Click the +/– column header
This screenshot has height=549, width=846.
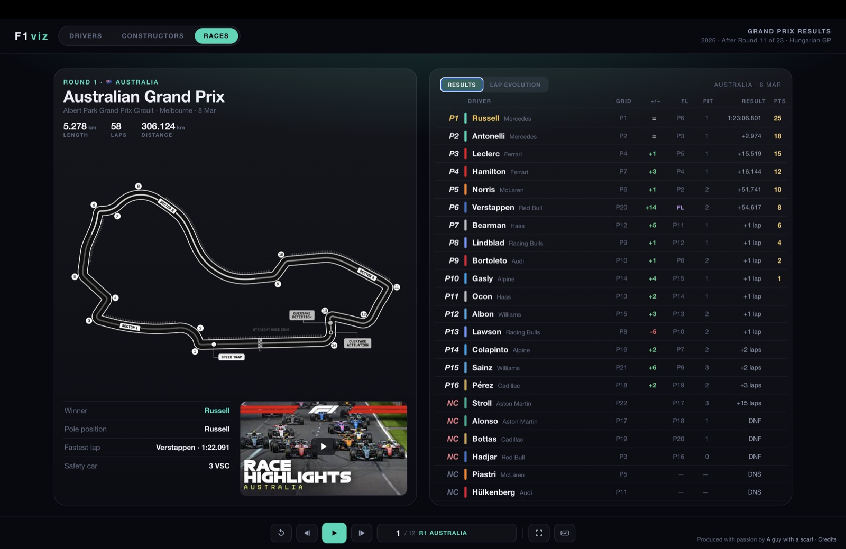(655, 101)
